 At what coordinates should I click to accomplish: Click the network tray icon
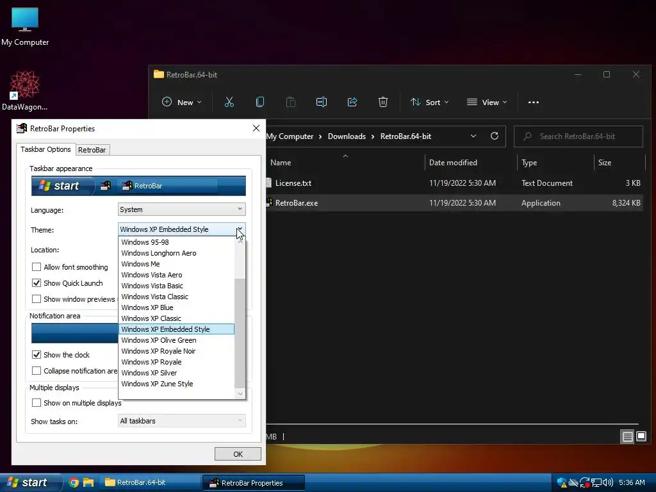click(596, 483)
